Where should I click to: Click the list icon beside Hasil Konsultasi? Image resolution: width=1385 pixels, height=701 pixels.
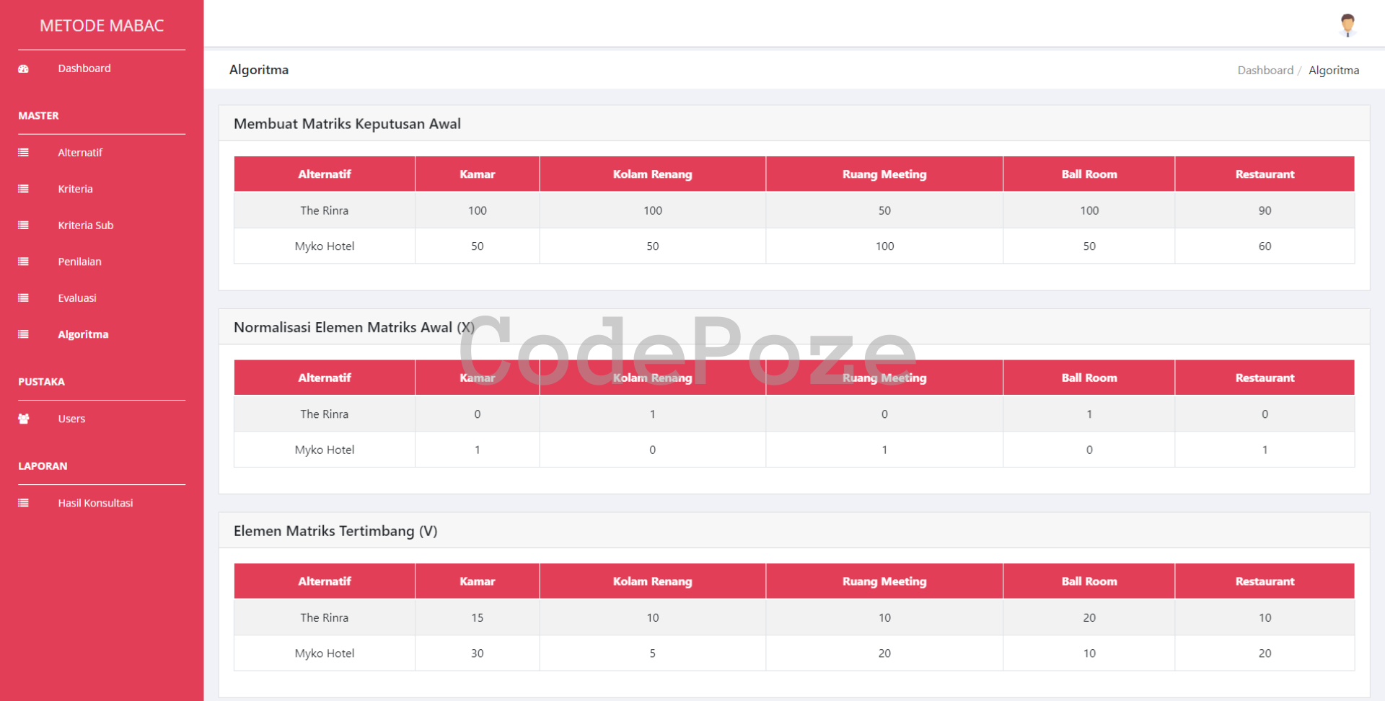point(23,503)
